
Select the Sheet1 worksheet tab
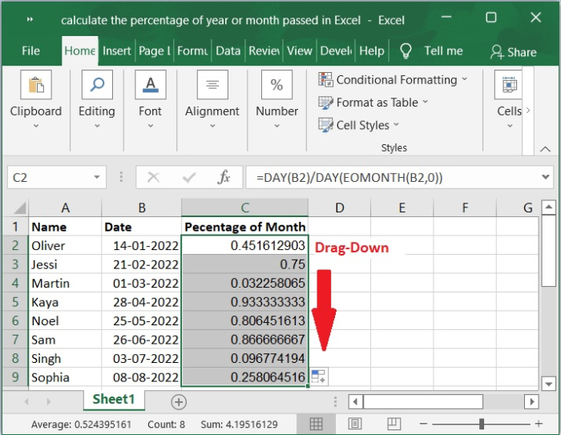113,399
